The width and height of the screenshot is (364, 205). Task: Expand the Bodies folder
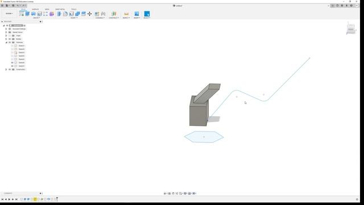coord(6,39)
